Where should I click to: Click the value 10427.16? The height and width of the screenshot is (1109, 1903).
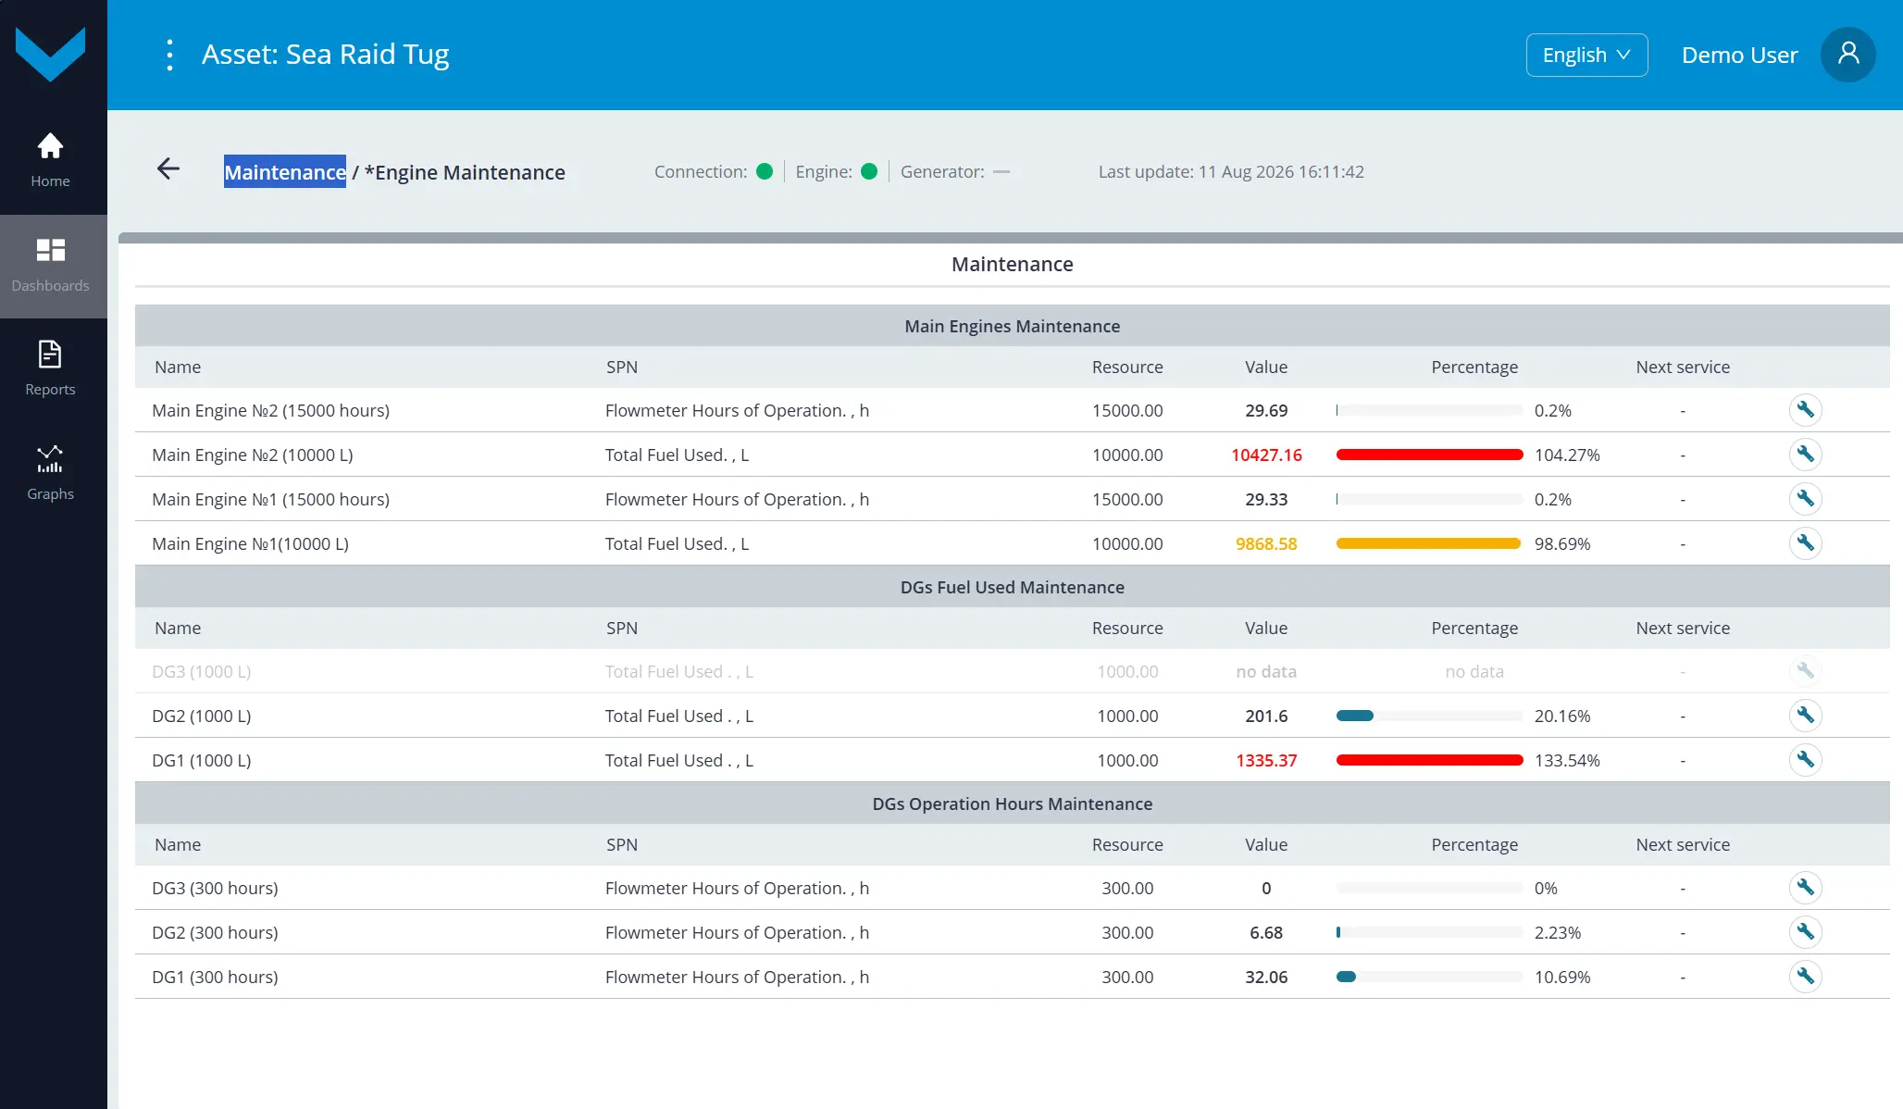coord(1266,455)
